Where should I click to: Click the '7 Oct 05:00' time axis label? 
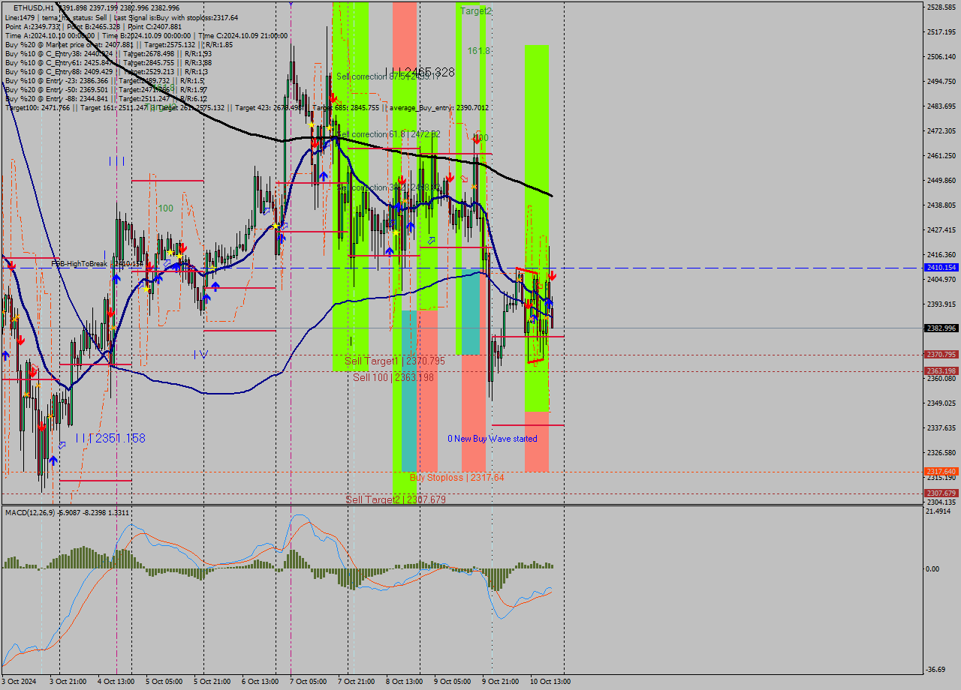[x=308, y=682]
